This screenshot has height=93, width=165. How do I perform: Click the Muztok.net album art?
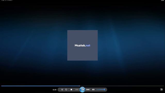pyautogui.click(x=82, y=45)
